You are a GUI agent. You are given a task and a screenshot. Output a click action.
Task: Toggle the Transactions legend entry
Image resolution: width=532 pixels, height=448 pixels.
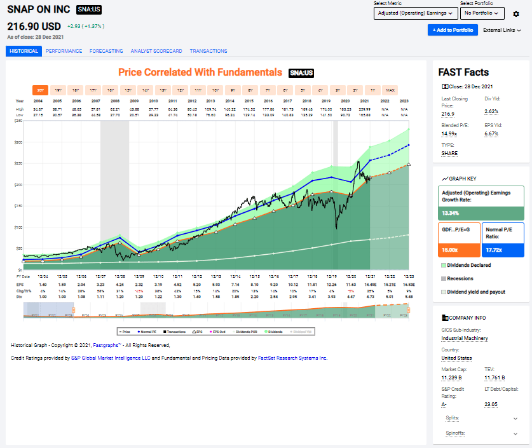174,332
